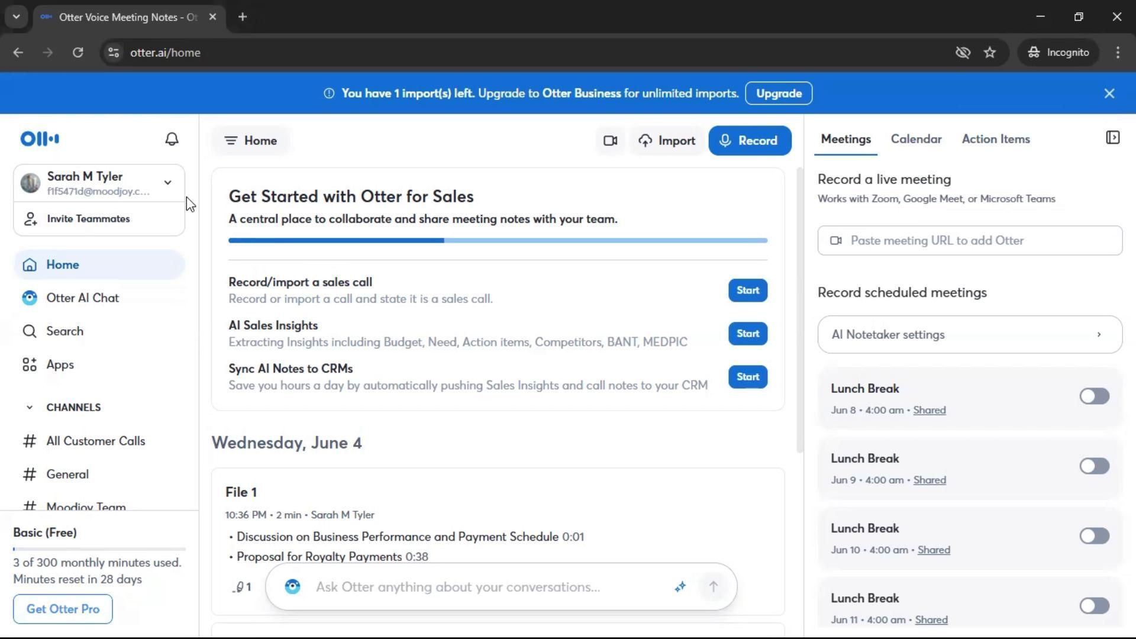Image resolution: width=1136 pixels, height=639 pixels.
Task: Click Start for AI Sales Insights
Action: (747, 334)
